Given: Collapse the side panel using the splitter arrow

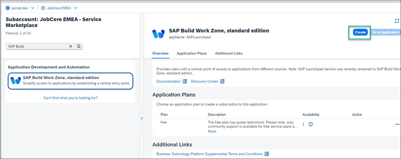Looking at the screenshot, I should (142, 118).
